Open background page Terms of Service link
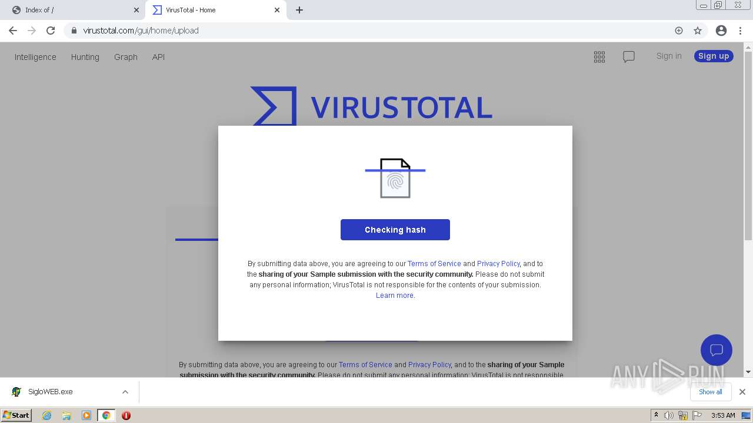The image size is (753, 423). point(365,365)
